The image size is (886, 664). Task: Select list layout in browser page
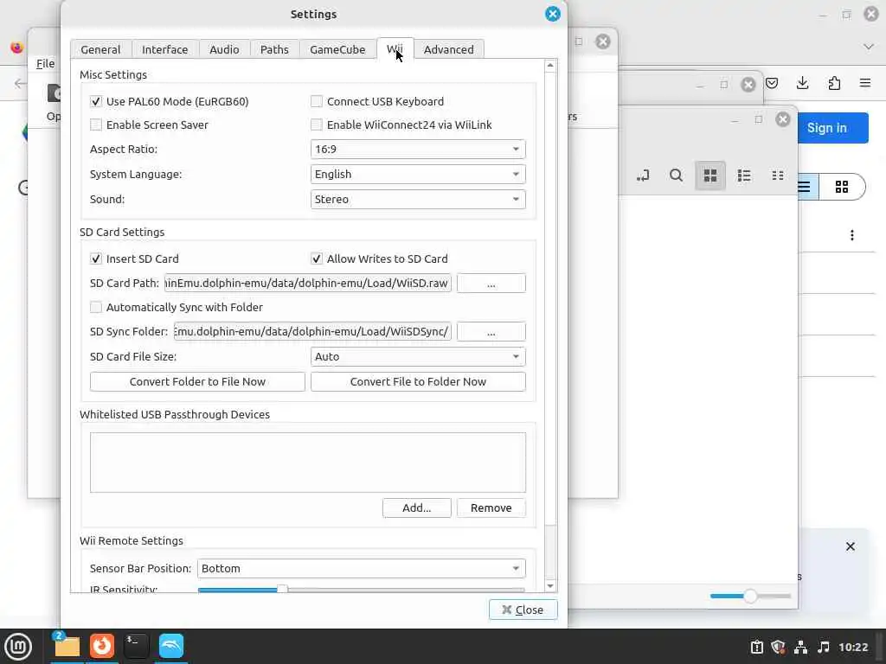[807, 187]
